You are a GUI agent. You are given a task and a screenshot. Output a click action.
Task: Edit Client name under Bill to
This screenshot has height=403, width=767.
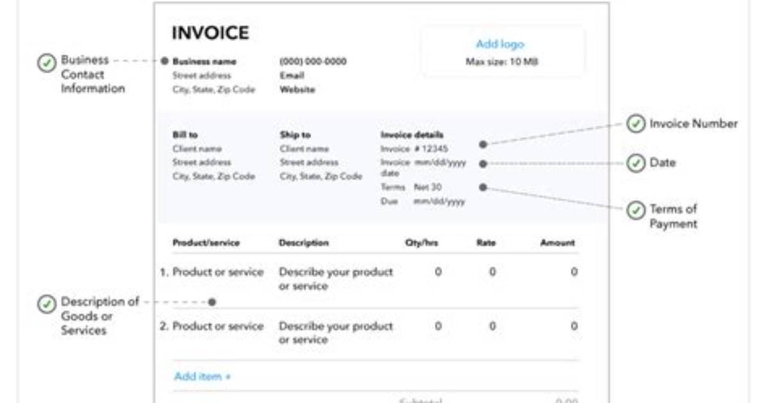click(x=197, y=148)
